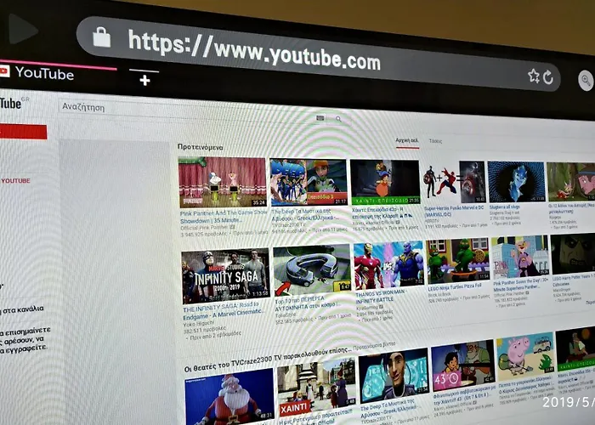Click the YouTube search magnifier button
Screen dimensions: 595x425
338,119
